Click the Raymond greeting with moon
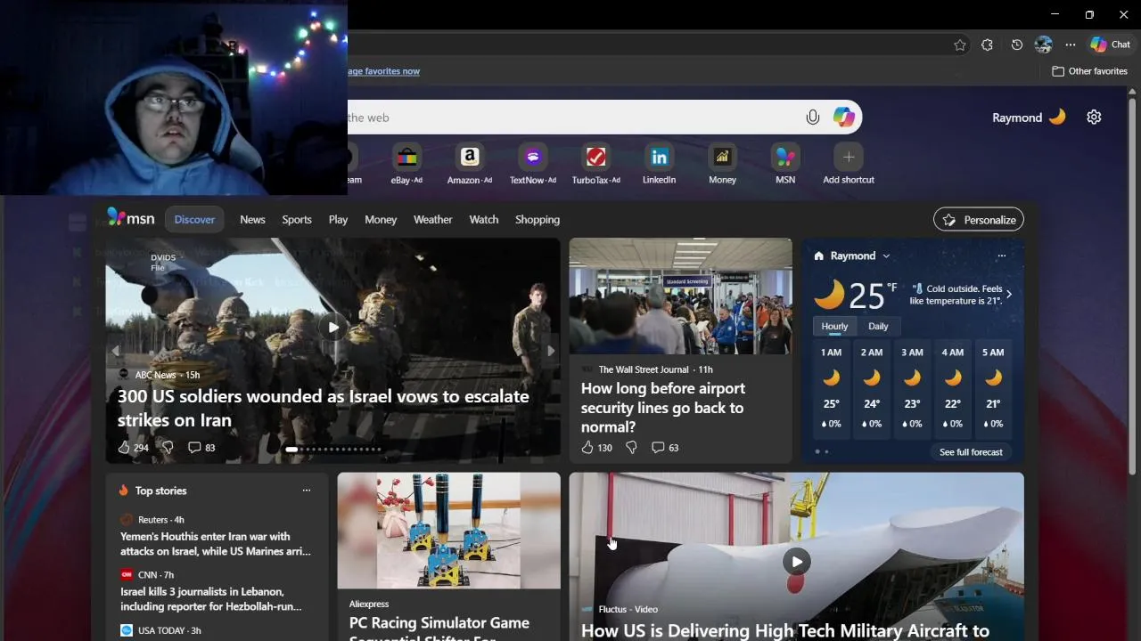This screenshot has height=641, width=1141. tap(1029, 118)
